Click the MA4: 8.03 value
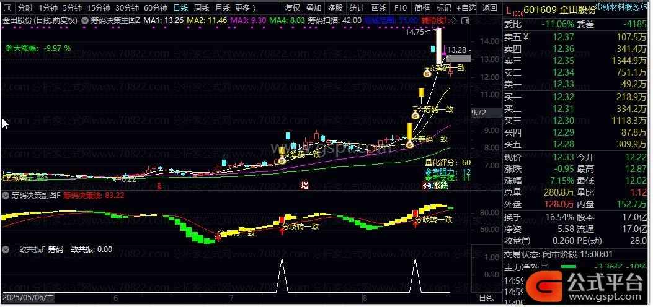This screenshot has height=307, width=653. click(x=287, y=20)
